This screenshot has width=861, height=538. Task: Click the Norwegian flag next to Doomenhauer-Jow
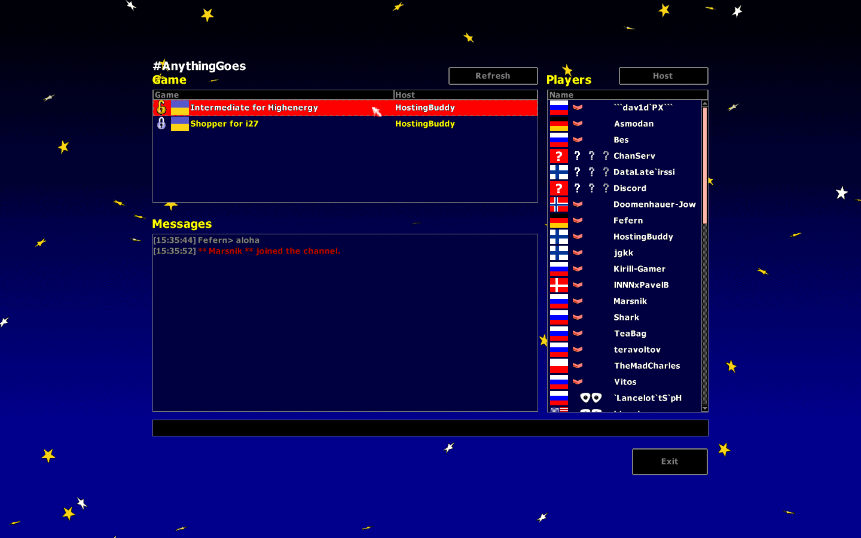pos(559,204)
